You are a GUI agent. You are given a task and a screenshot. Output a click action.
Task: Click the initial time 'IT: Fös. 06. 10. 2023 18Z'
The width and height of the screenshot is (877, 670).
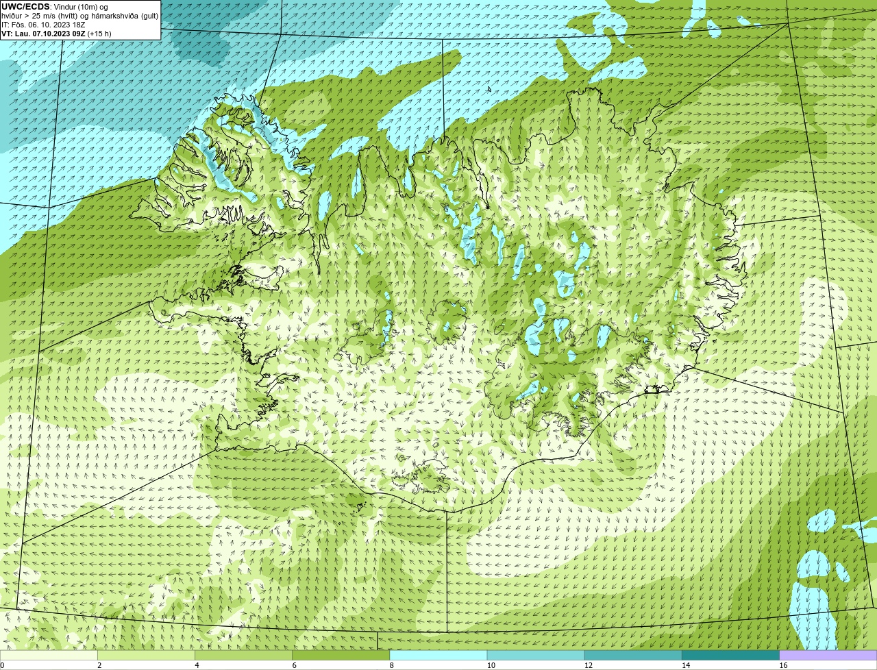[43, 25]
